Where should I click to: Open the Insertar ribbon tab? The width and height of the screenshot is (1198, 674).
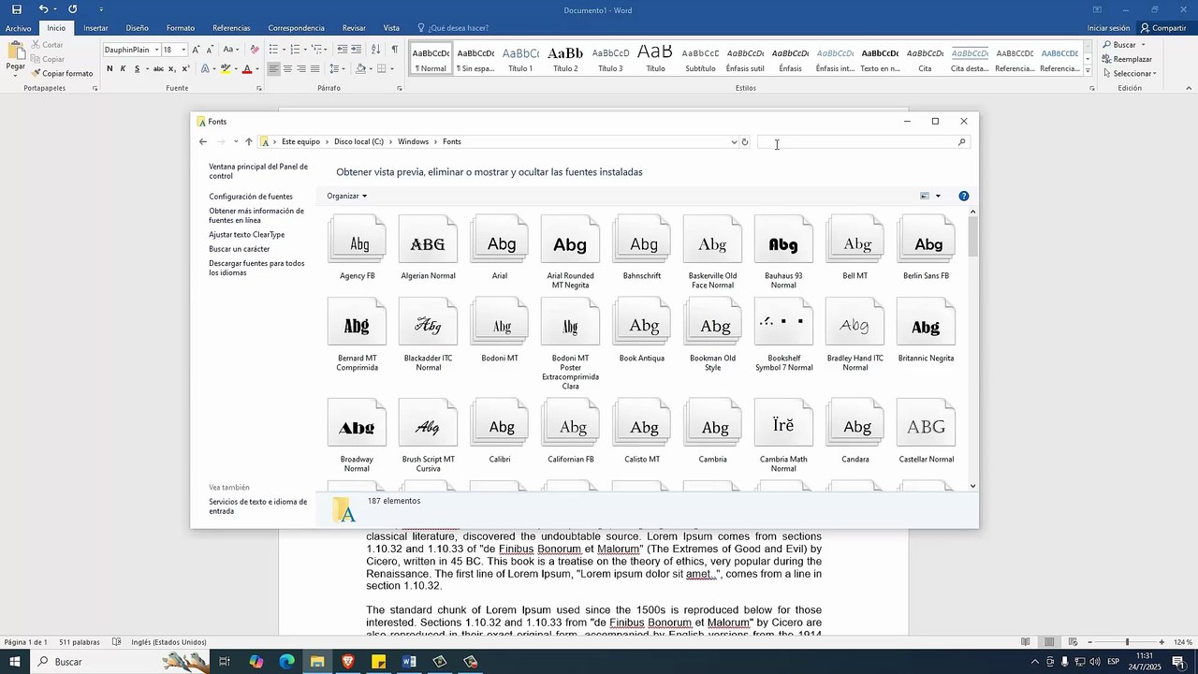95,28
